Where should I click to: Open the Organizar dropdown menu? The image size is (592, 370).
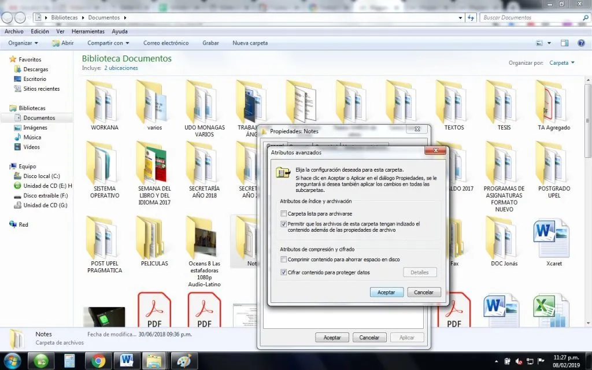click(22, 42)
